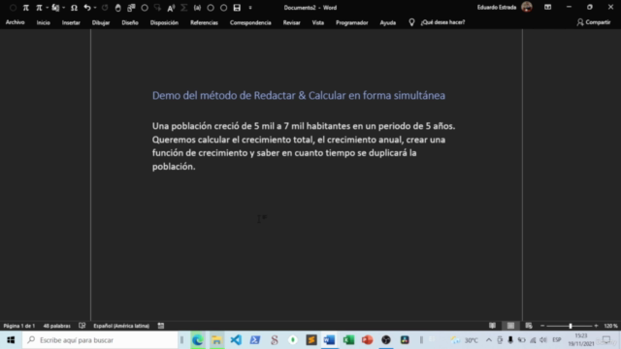
Task: Open the Disposición tab
Action: 164,22
